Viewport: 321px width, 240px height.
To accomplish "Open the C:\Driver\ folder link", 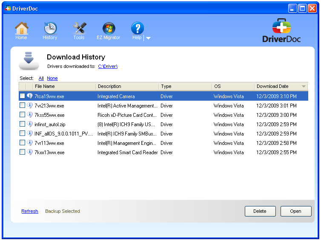I will tap(108, 66).
